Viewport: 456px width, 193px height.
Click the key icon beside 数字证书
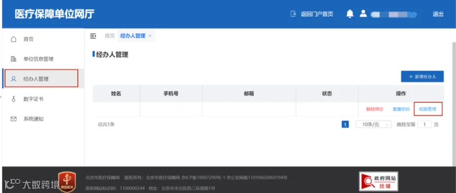13,99
